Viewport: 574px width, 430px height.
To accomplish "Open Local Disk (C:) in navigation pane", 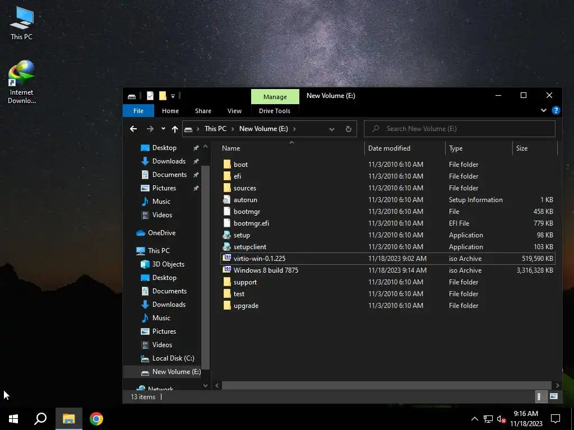I will point(173,358).
